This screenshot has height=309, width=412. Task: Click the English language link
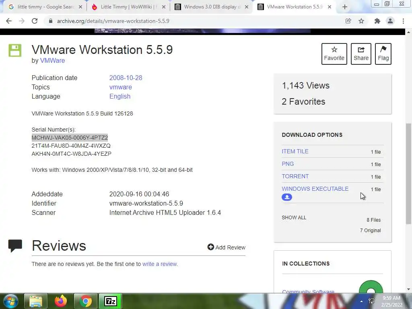tap(120, 97)
